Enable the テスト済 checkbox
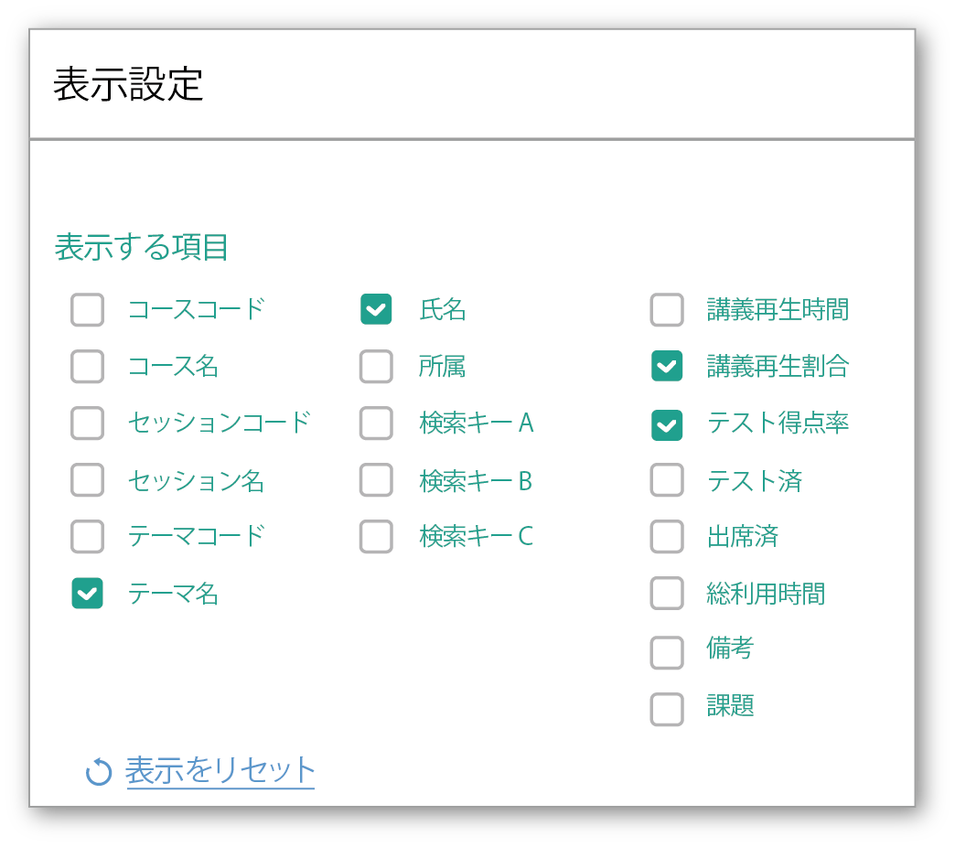This screenshot has width=955, height=847. point(667,480)
